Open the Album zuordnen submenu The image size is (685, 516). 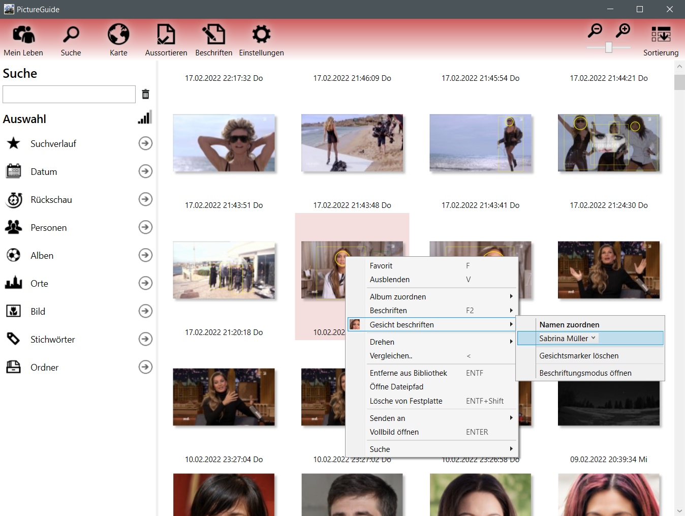(x=432, y=296)
